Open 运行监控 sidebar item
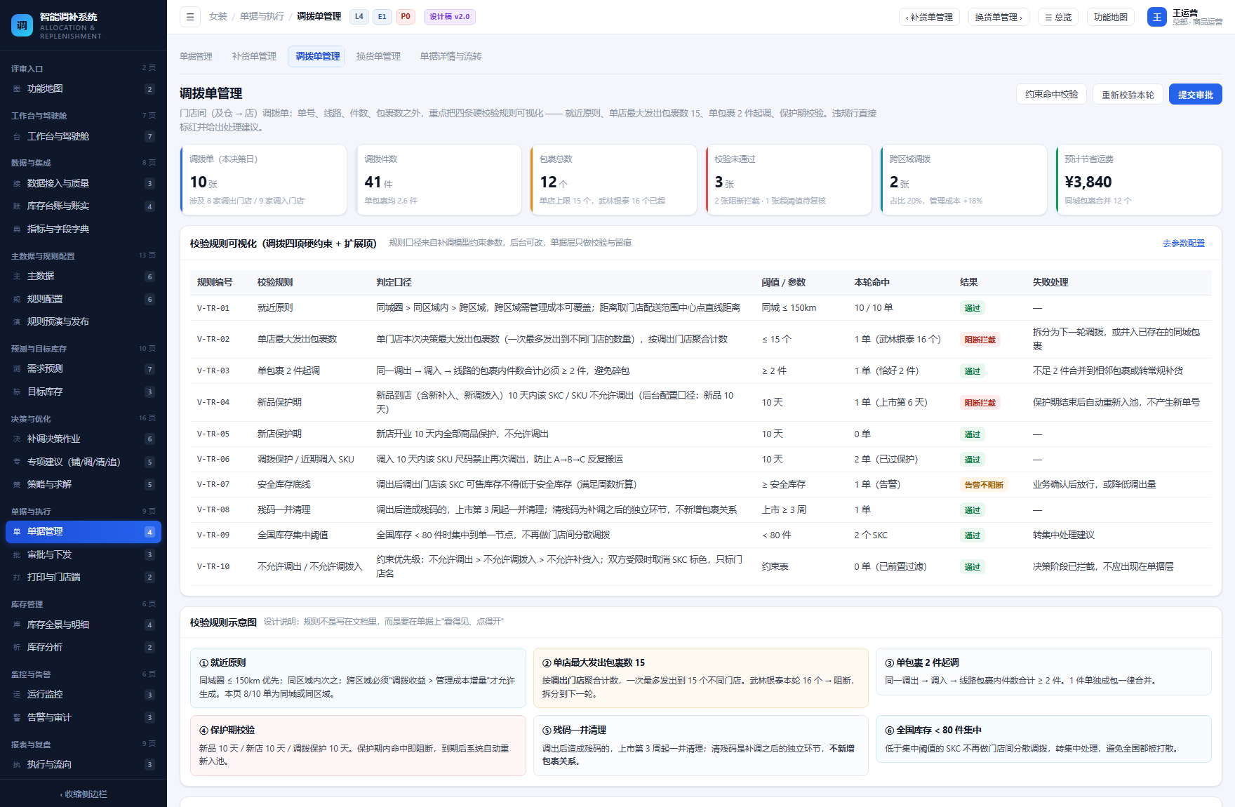The height and width of the screenshot is (807, 1235). pyautogui.click(x=84, y=694)
